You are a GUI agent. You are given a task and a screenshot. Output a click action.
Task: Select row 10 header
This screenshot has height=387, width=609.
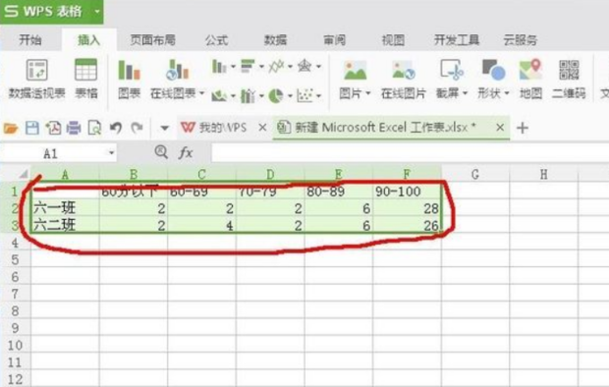click(x=15, y=345)
